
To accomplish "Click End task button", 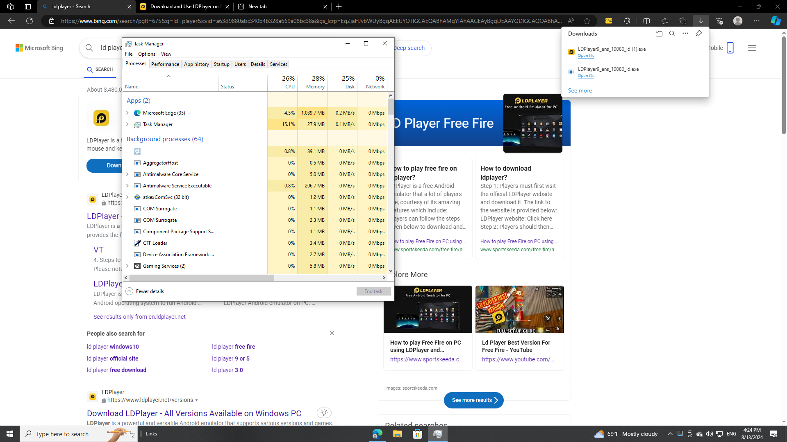I will (373, 291).
